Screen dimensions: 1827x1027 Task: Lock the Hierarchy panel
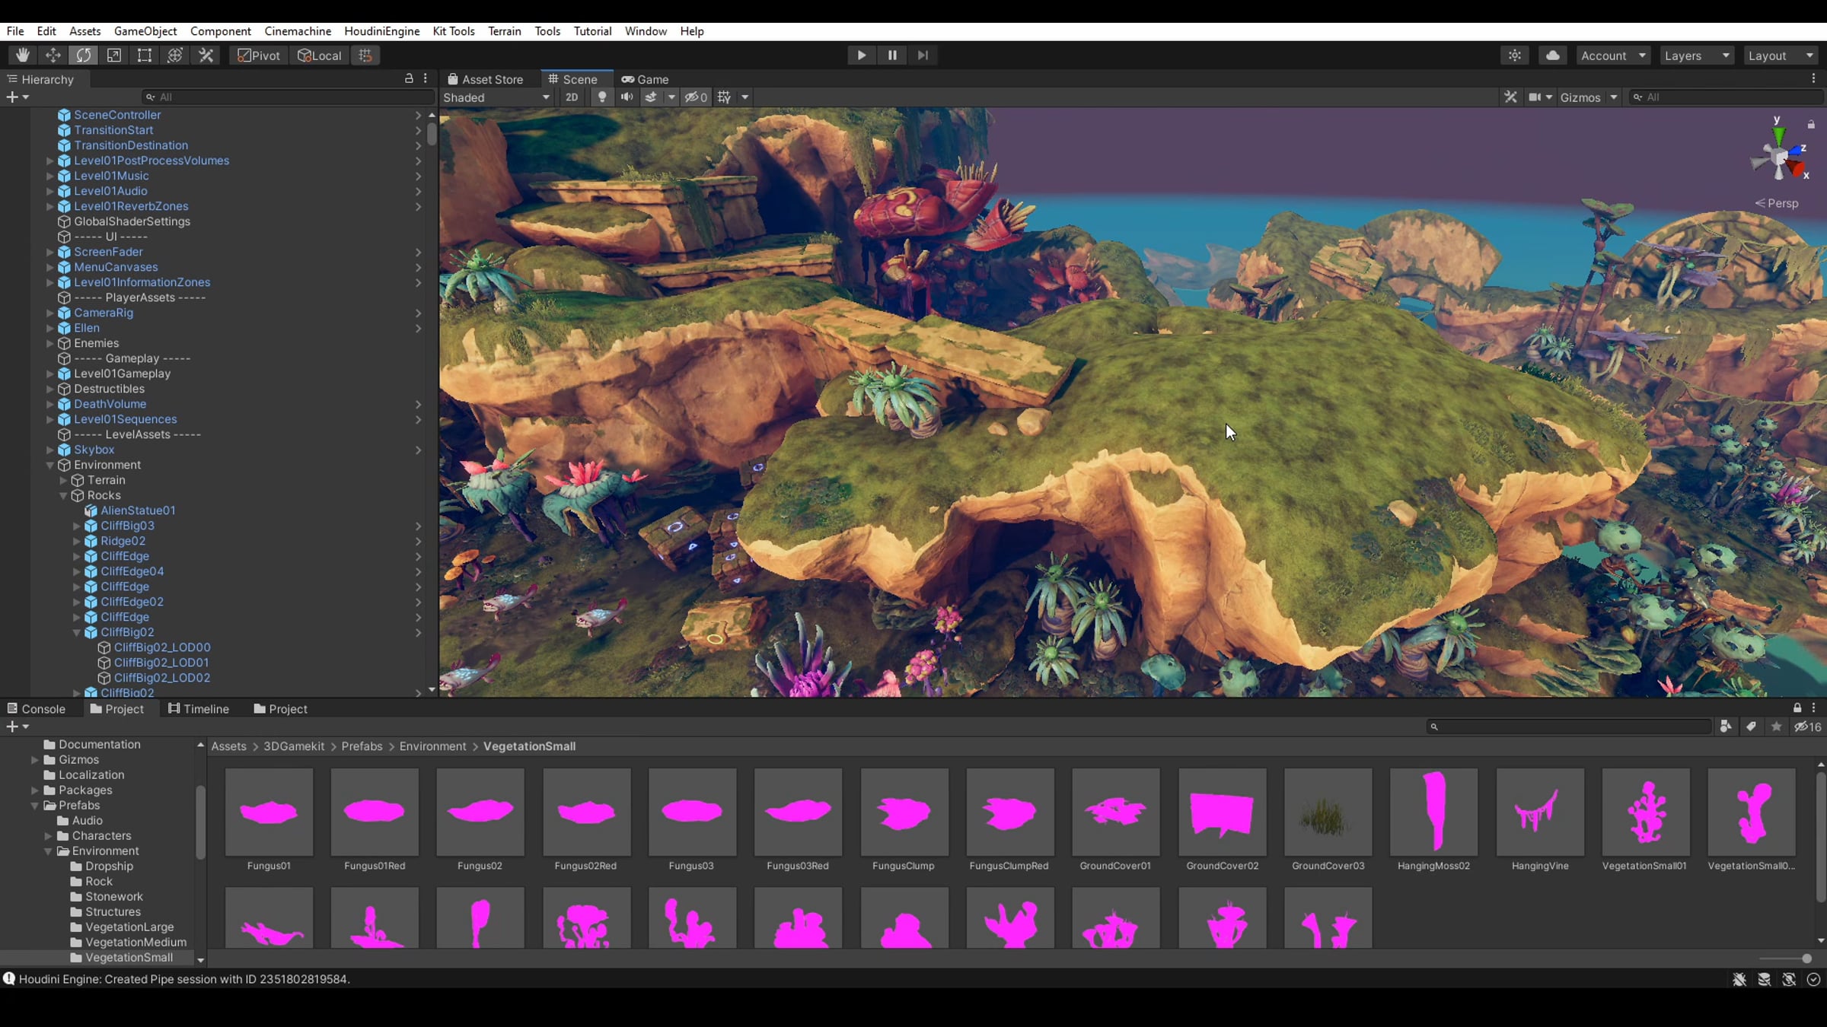pos(409,78)
